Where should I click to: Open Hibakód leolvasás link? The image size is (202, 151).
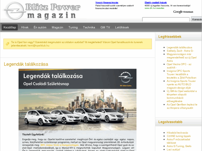pyautogui.click(x=177, y=133)
